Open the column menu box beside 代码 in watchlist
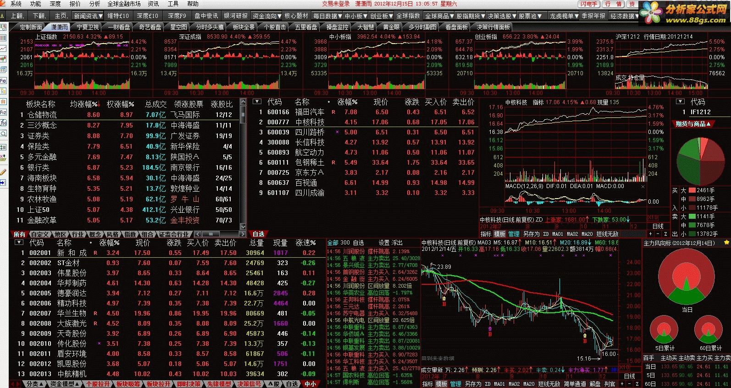This screenshot has height=388, width=731. [x=257, y=101]
